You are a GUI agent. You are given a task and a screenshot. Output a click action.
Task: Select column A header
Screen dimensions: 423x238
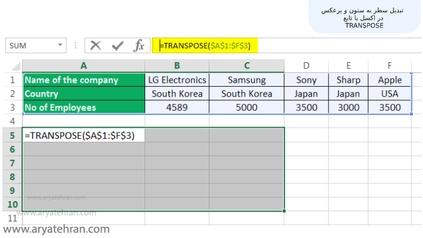coord(83,65)
